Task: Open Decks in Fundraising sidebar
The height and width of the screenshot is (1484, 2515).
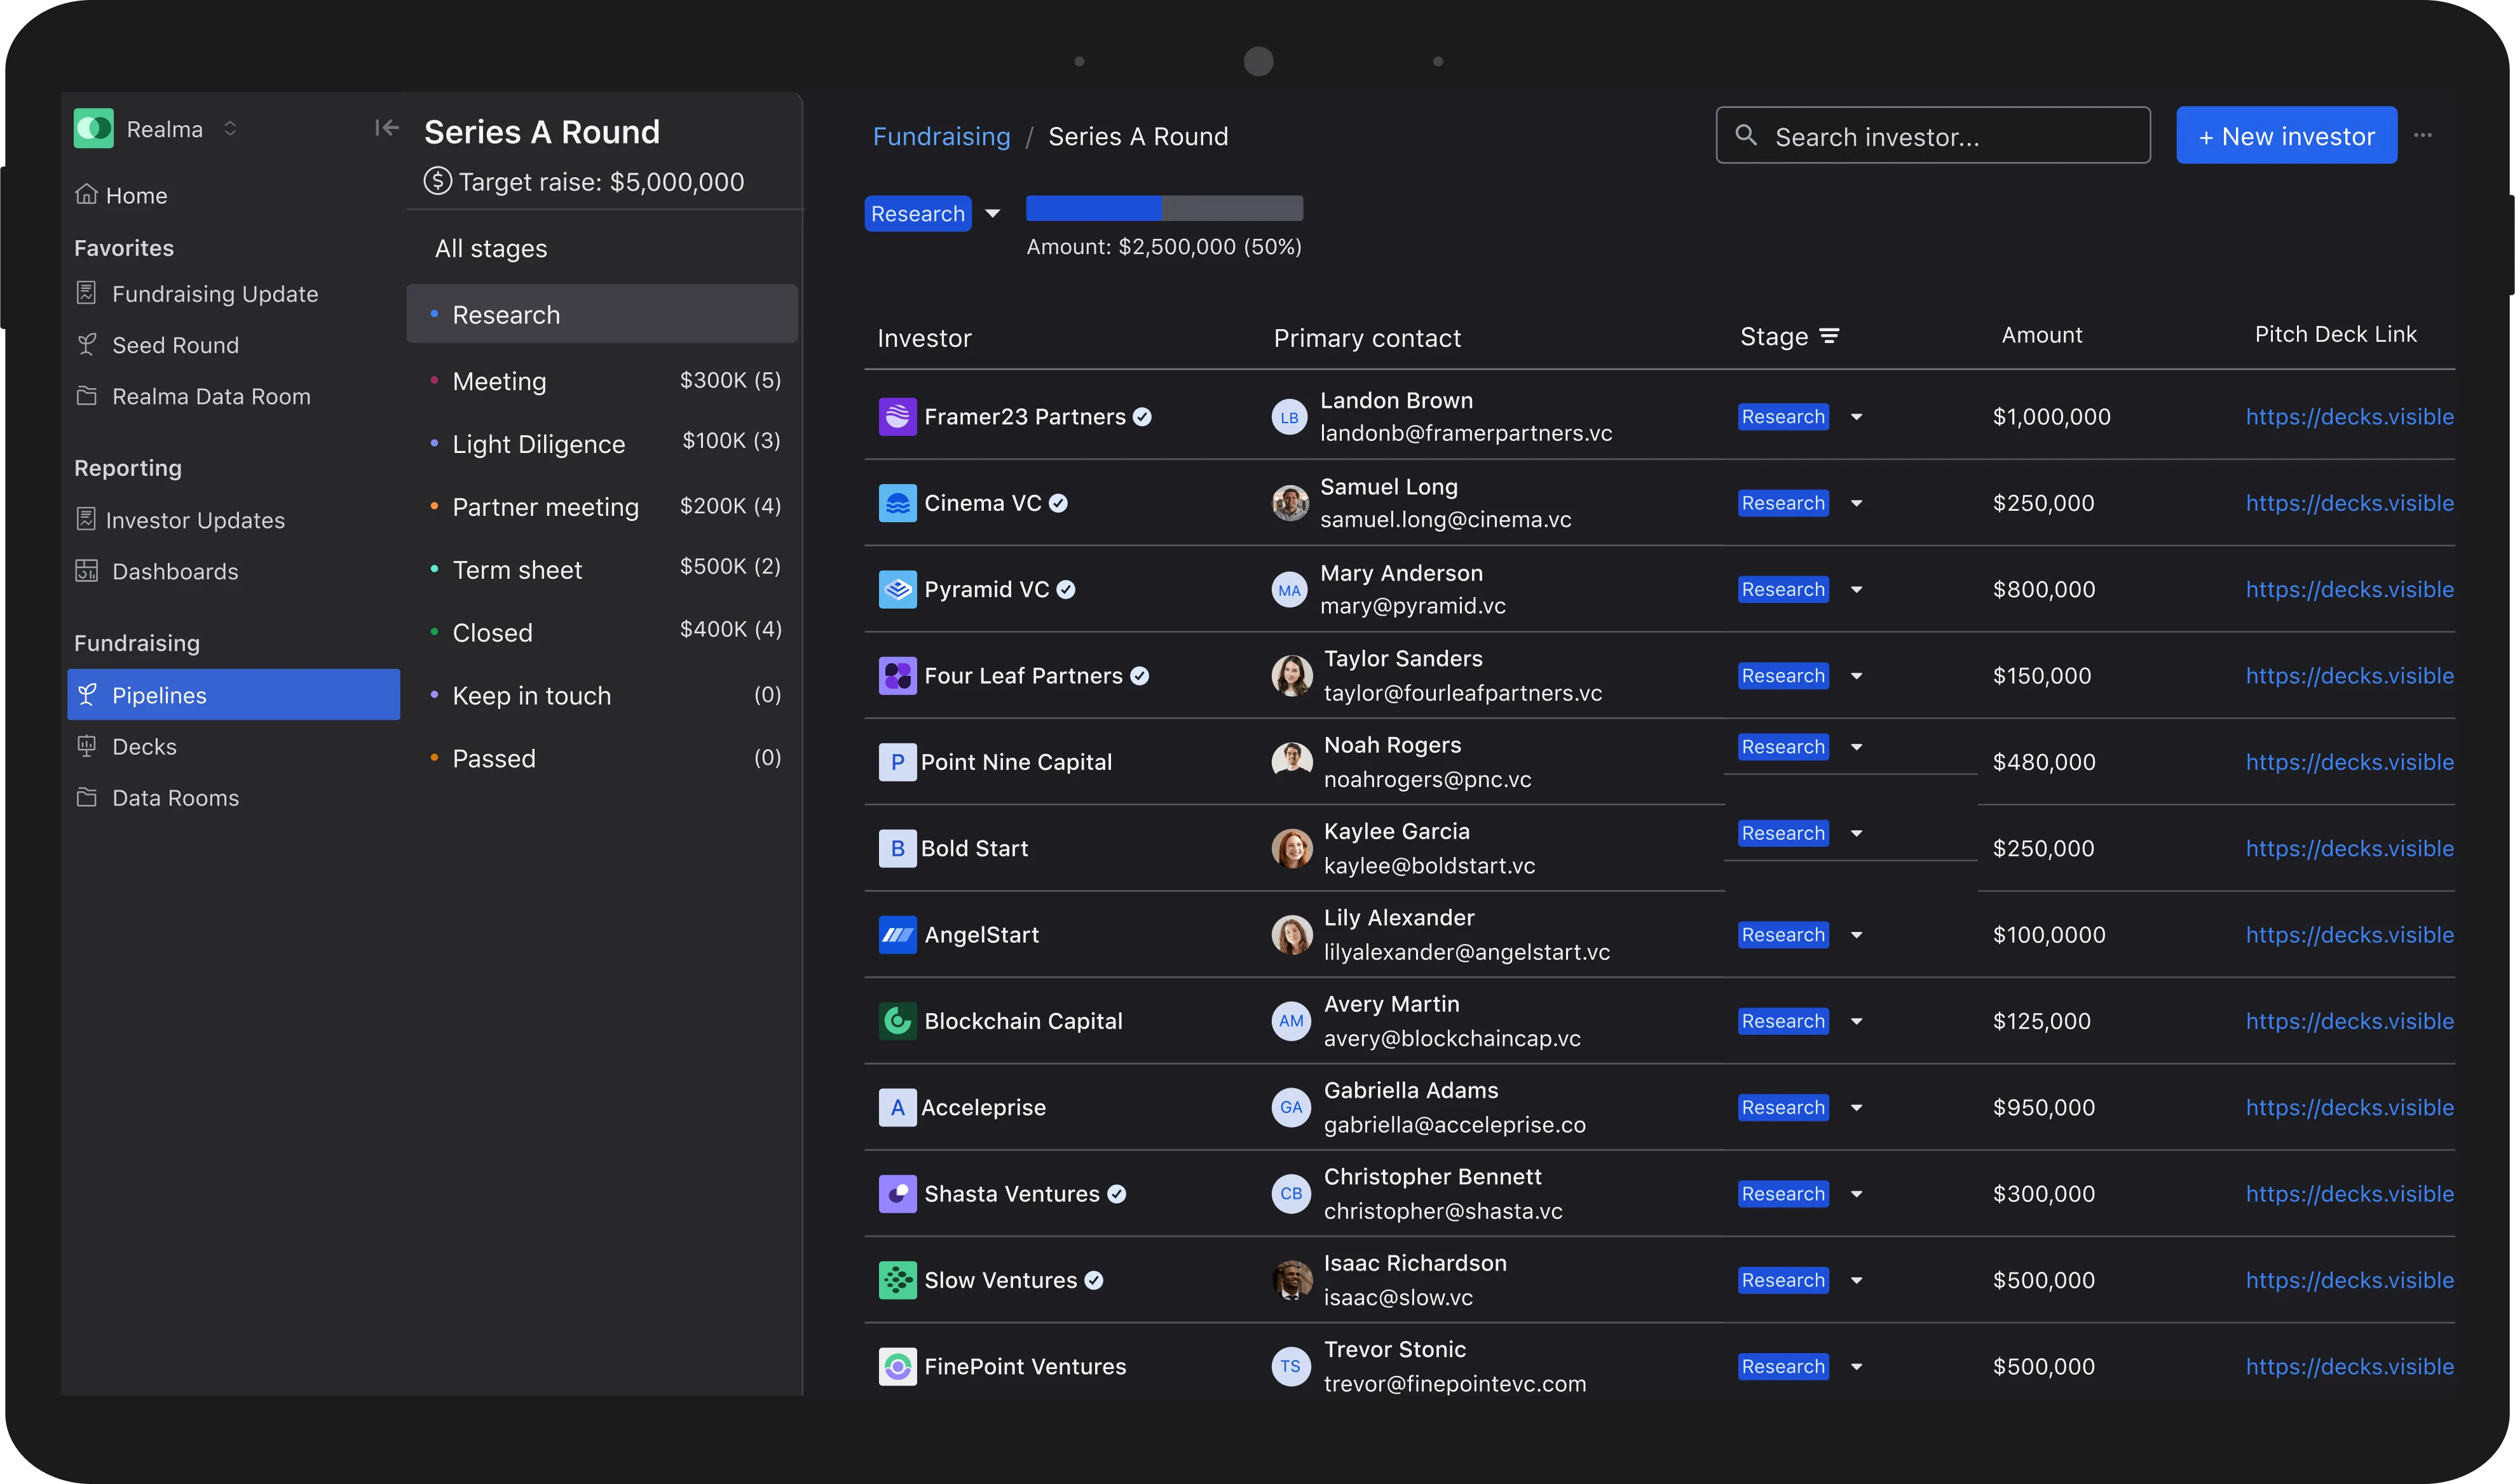Action: (144, 747)
